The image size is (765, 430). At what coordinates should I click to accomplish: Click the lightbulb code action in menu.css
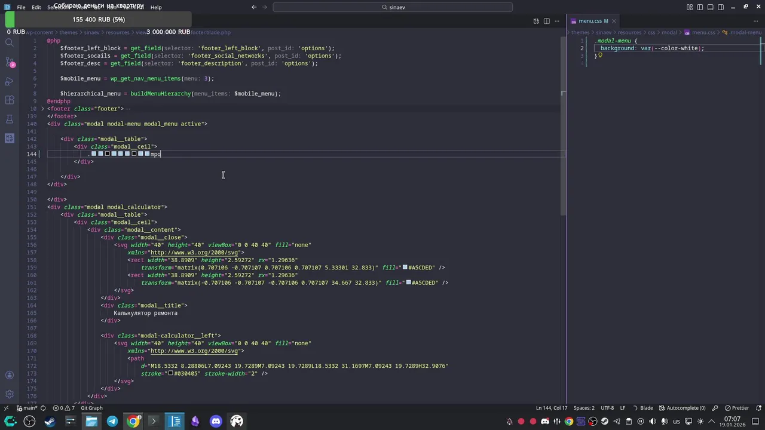pos(600,56)
